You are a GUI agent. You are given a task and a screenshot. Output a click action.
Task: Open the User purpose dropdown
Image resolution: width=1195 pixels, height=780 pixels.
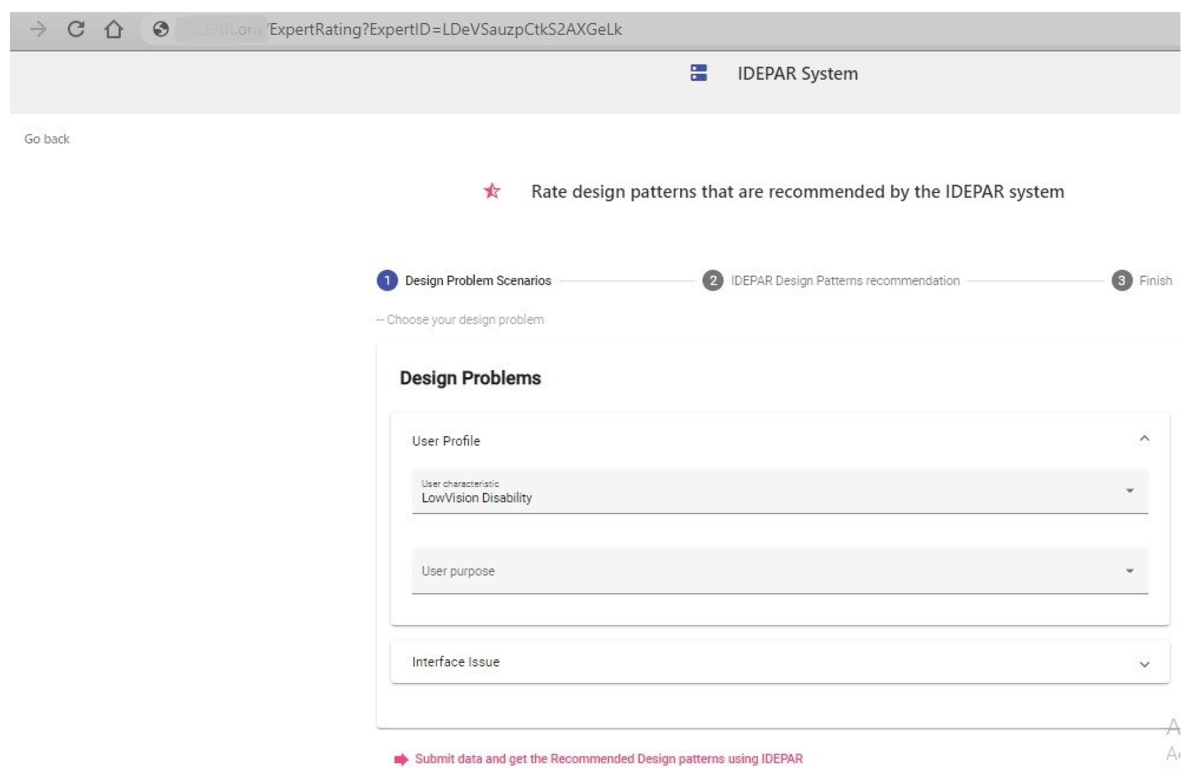click(780, 571)
